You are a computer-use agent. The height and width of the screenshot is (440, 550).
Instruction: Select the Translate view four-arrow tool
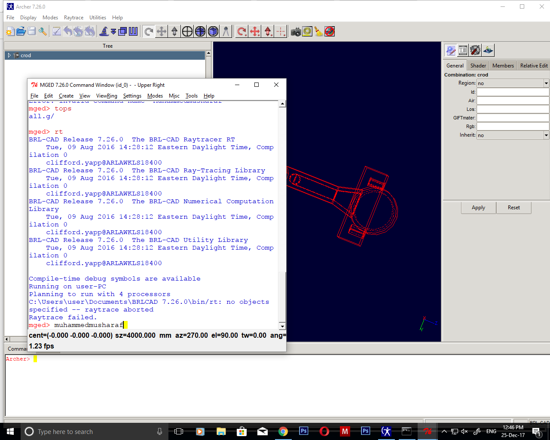(x=162, y=31)
